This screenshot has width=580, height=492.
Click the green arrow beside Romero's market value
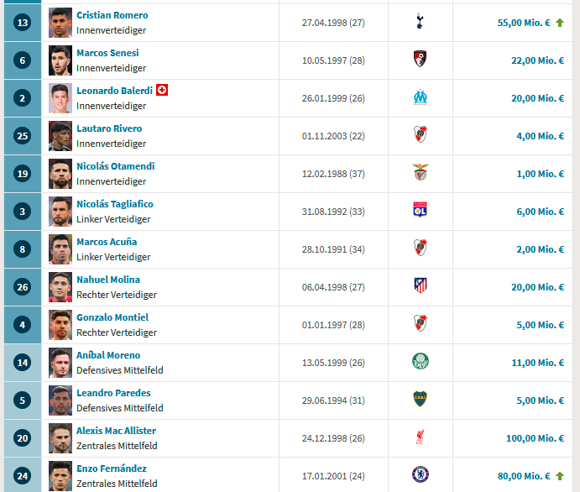pyautogui.click(x=559, y=23)
